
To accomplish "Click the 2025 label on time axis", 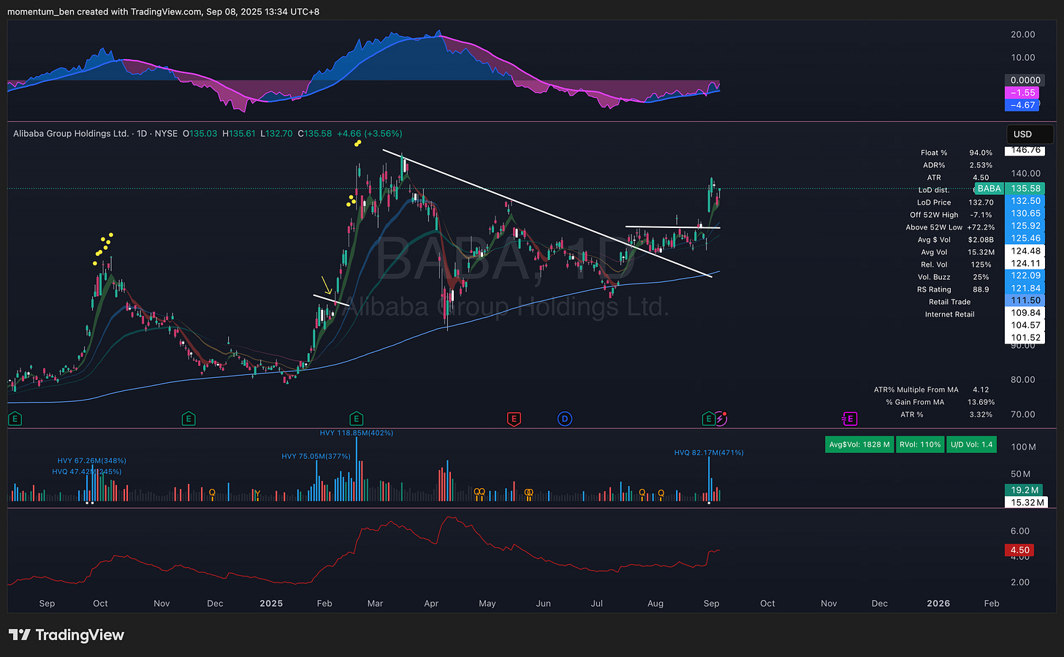I will point(271,603).
